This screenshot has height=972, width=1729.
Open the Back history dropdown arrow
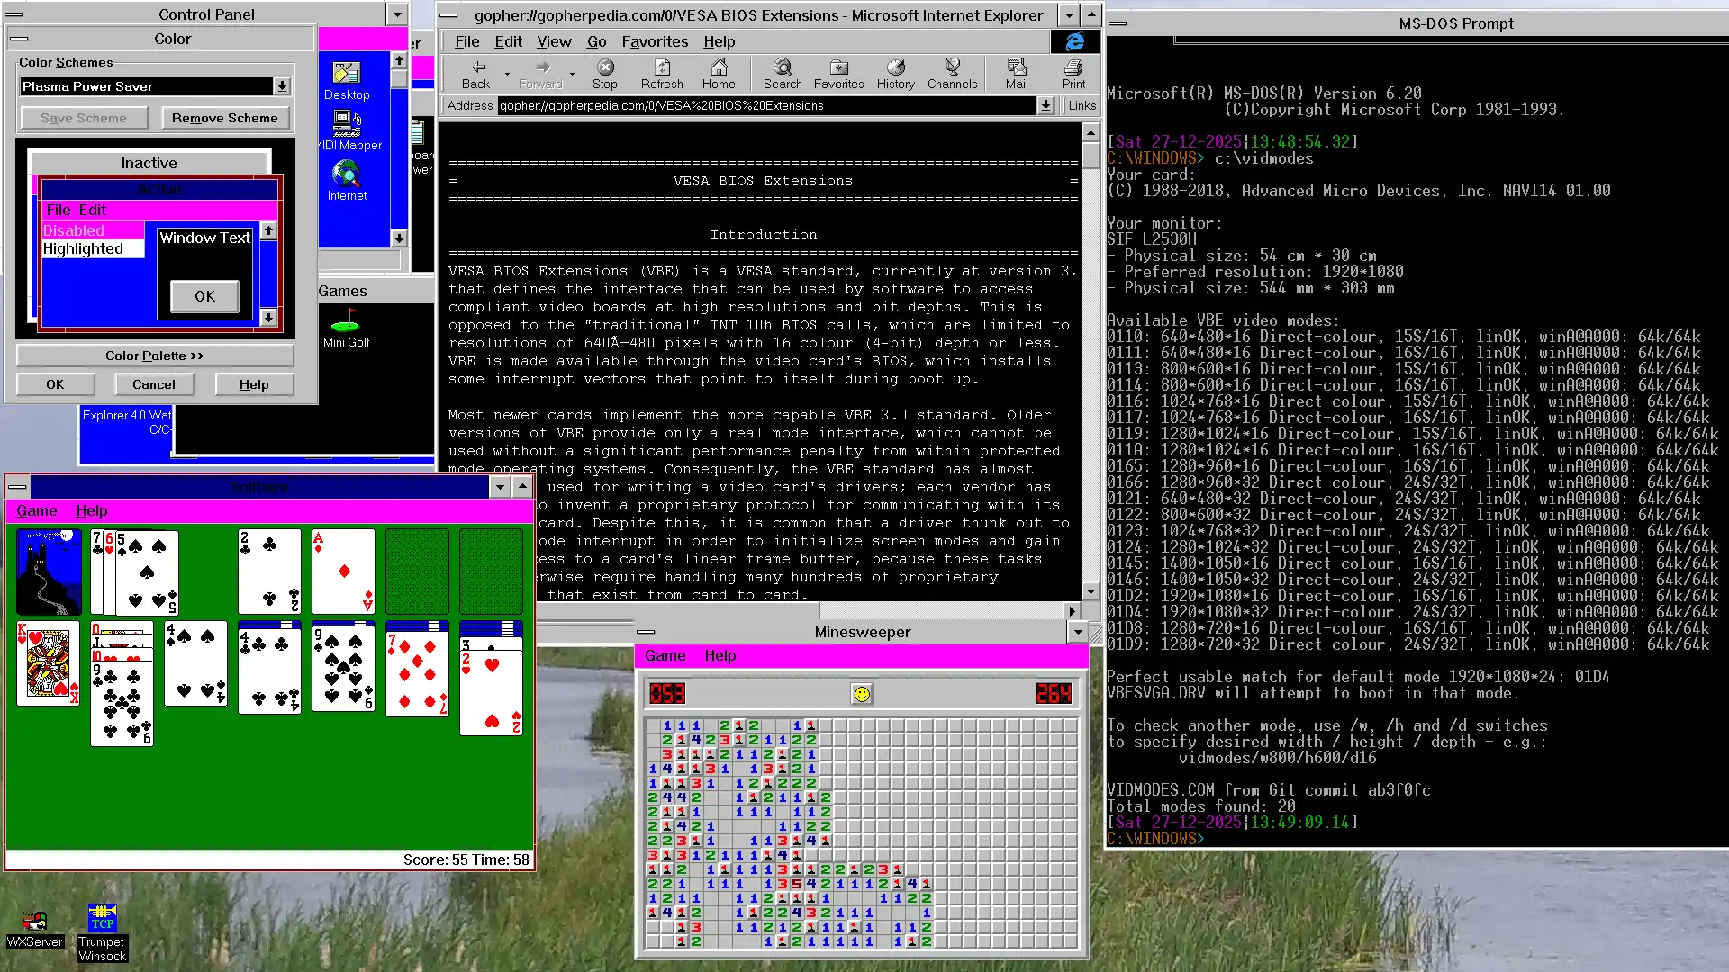tap(507, 74)
